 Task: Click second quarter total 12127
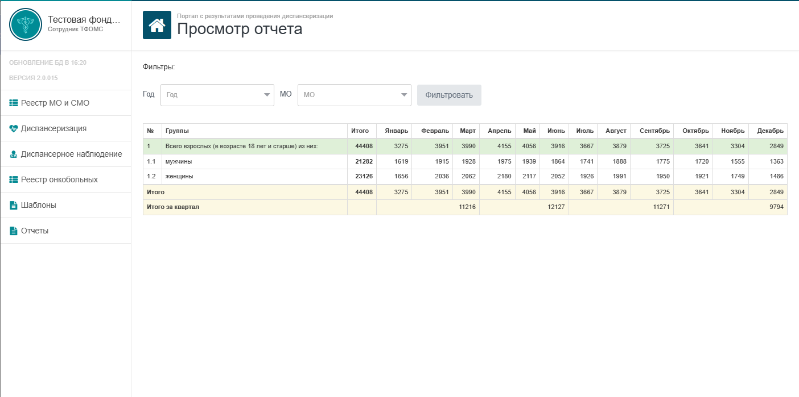point(556,207)
